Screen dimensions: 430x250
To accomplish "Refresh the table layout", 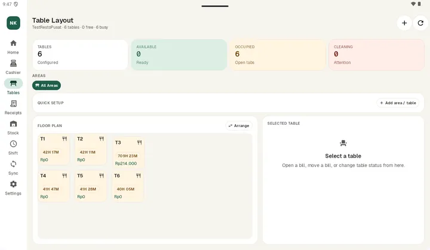I will pyautogui.click(x=420, y=23).
